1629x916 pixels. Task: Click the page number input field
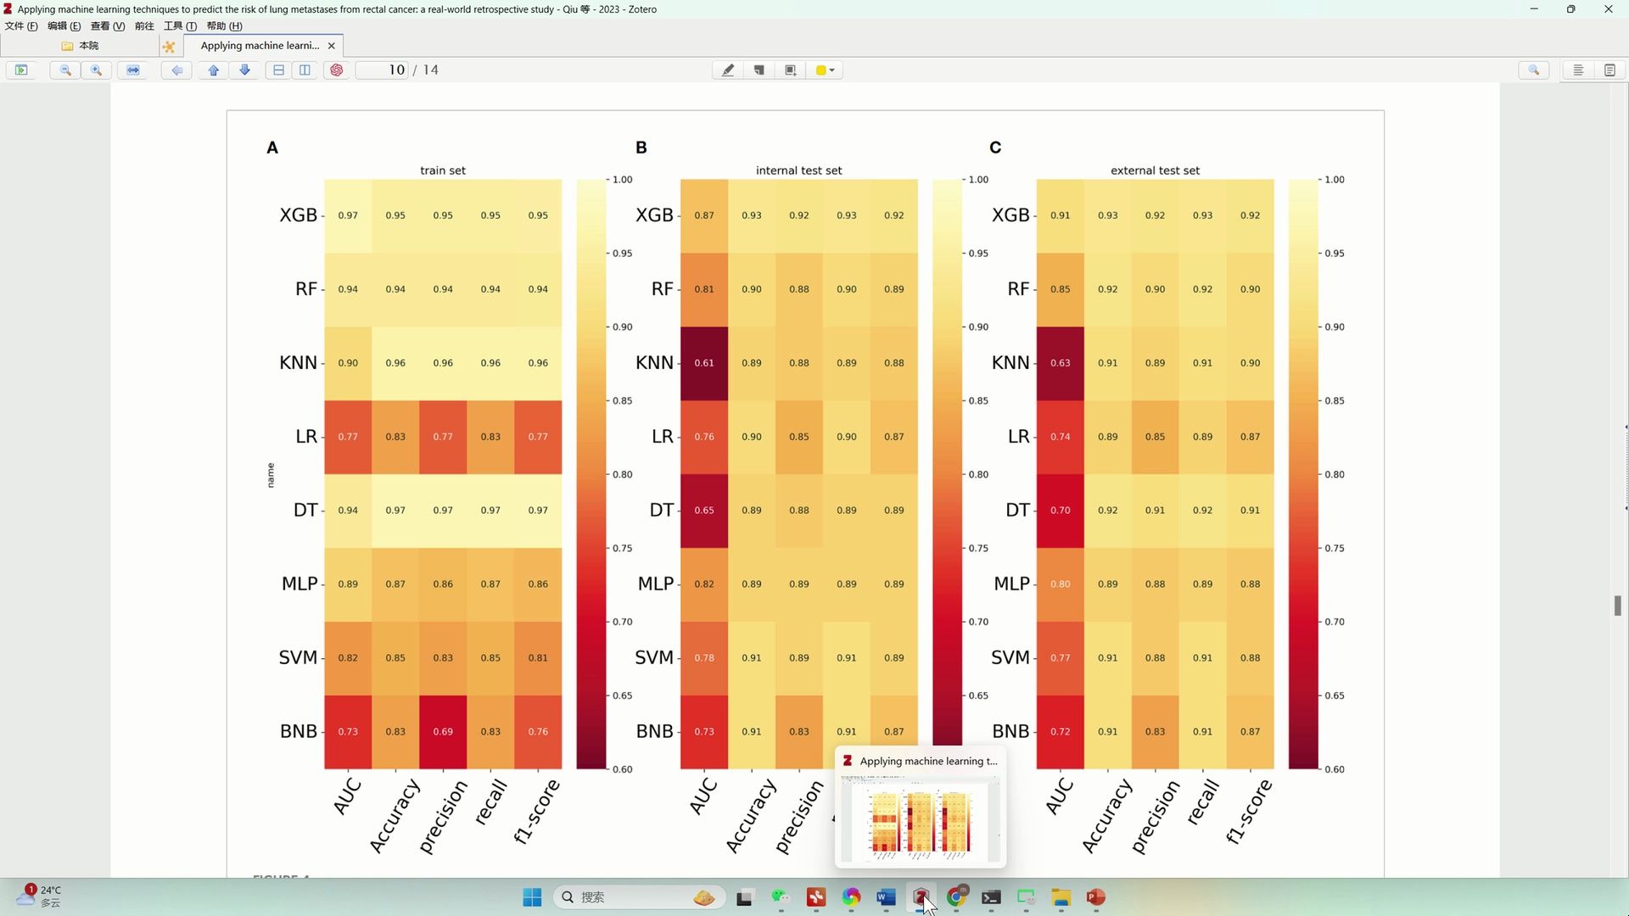(x=383, y=70)
